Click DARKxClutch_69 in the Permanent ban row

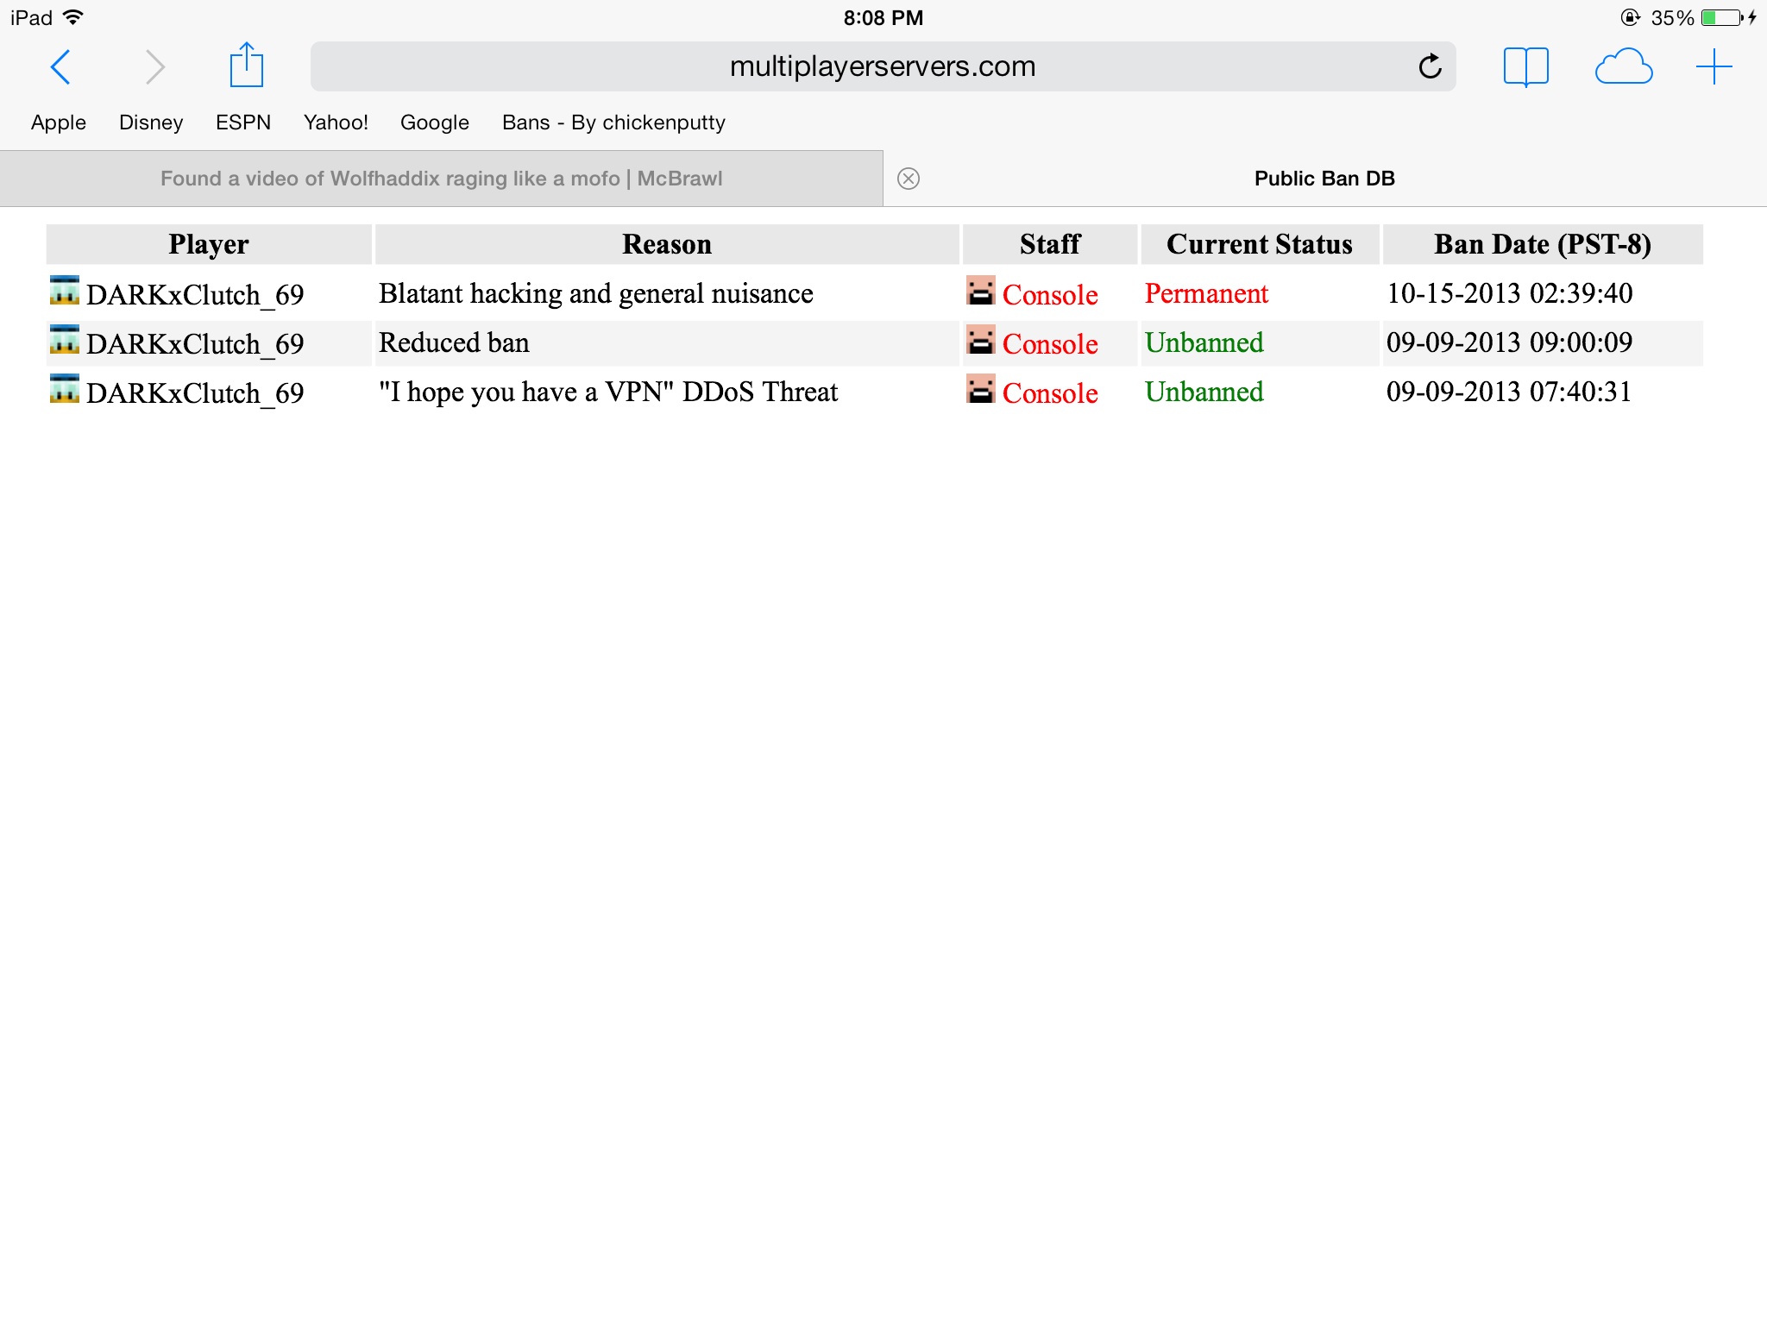[x=195, y=295]
